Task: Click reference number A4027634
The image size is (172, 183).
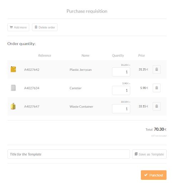Action: pyautogui.click(x=32, y=88)
